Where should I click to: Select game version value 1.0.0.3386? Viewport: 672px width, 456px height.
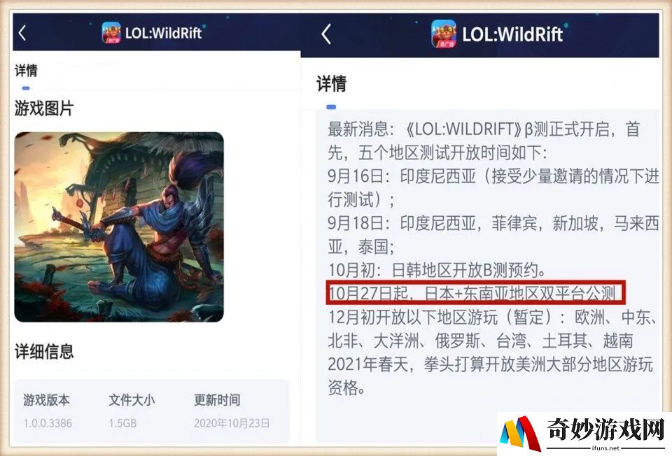48,423
